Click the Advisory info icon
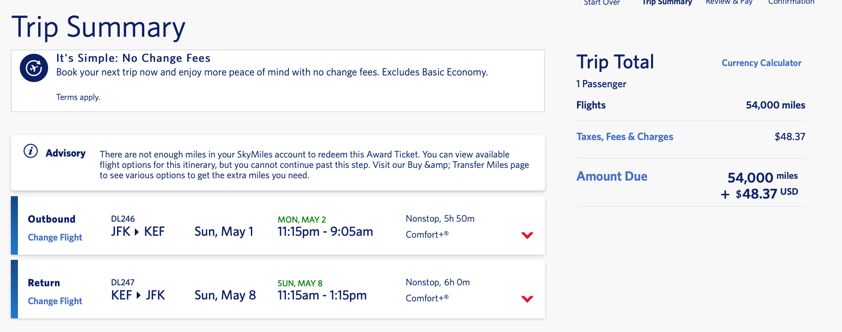Image resolution: width=842 pixels, height=332 pixels. click(31, 151)
